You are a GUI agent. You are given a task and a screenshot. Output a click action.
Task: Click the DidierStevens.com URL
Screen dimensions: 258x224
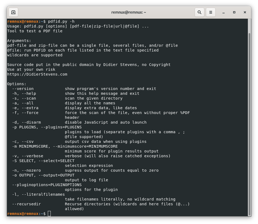coord(37,74)
